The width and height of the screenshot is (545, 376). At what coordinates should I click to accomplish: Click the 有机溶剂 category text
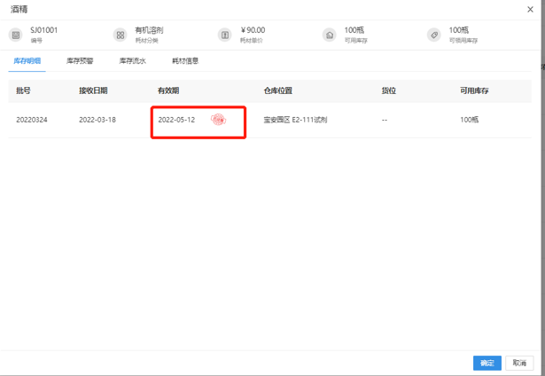(149, 30)
